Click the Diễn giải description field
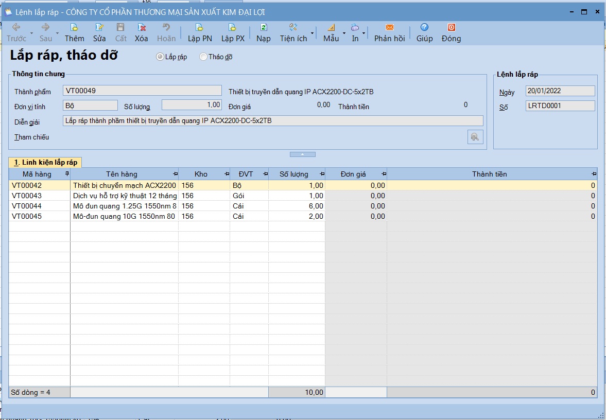The height and width of the screenshot is (420, 606). tap(273, 121)
